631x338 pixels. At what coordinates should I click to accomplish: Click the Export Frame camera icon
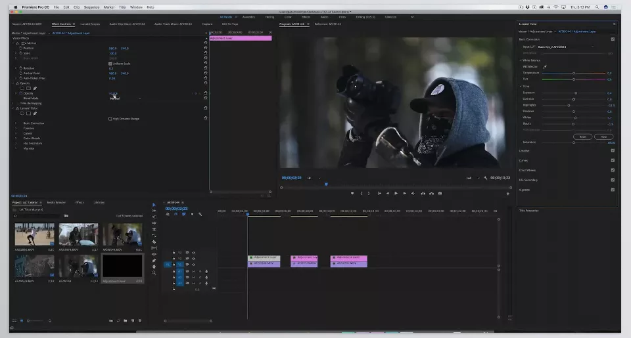click(440, 194)
